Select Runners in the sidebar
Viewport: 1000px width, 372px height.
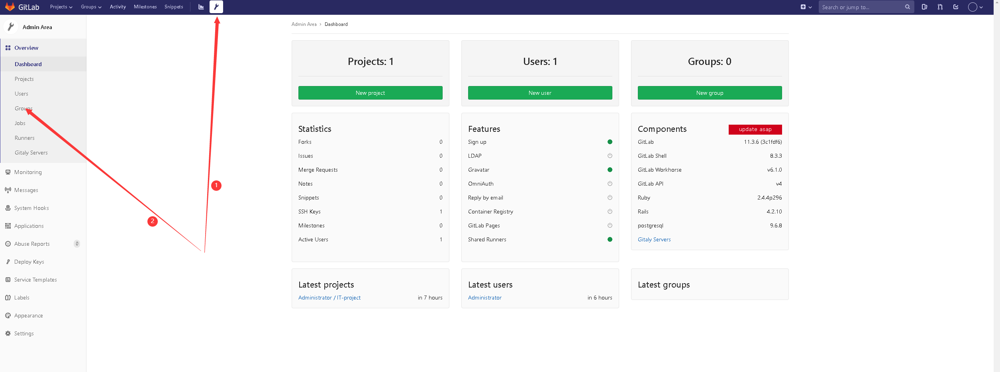[43, 138]
